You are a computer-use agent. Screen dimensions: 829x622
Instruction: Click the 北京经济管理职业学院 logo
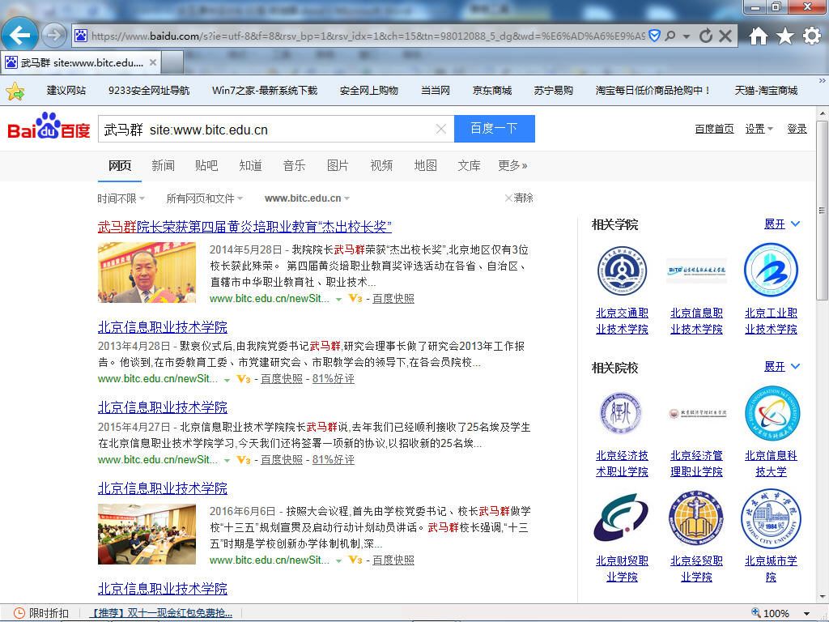pyautogui.click(x=696, y=413)
